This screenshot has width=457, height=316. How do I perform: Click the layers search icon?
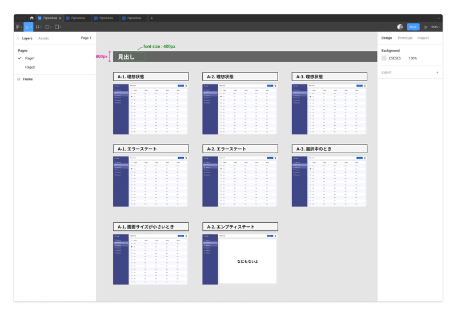18,38
